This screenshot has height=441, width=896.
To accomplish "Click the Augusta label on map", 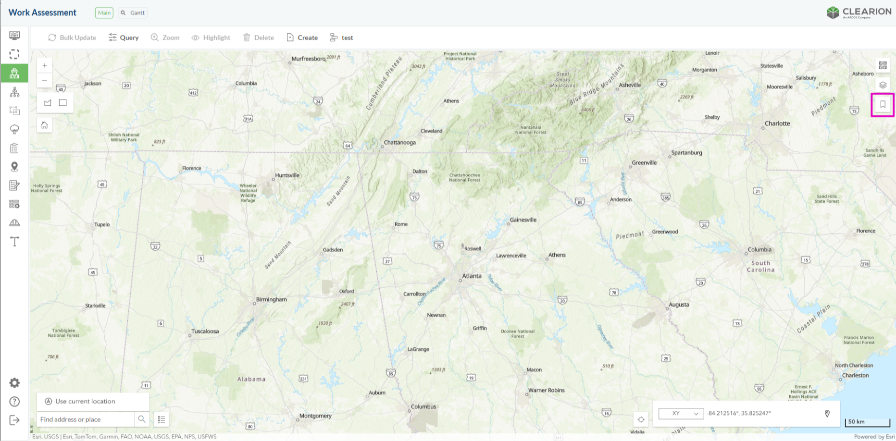I will click(x=679, y=305).
